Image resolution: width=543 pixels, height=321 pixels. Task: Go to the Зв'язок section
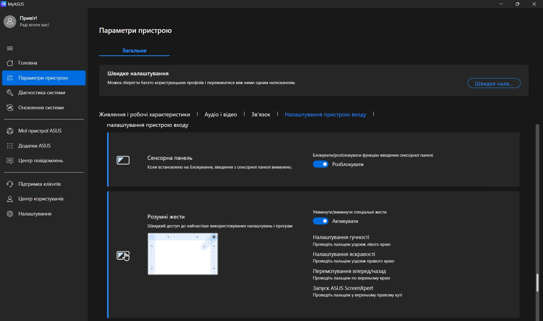pyautogui.click(x=261, y=114)
